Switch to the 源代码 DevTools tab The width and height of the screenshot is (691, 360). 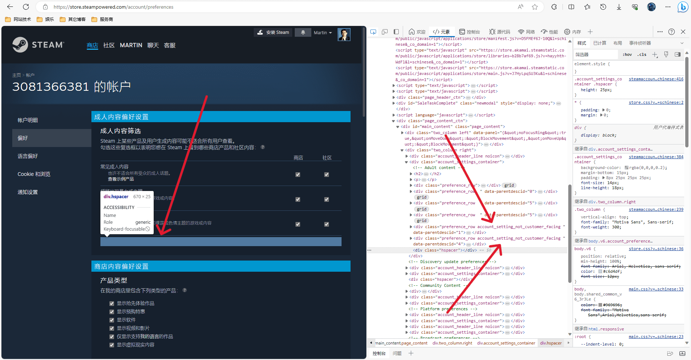(x=500, y=32)
